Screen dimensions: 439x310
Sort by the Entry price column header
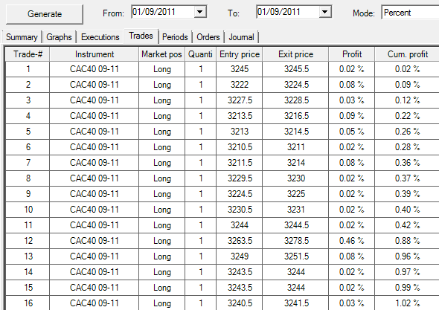click(x=240, y=54)
